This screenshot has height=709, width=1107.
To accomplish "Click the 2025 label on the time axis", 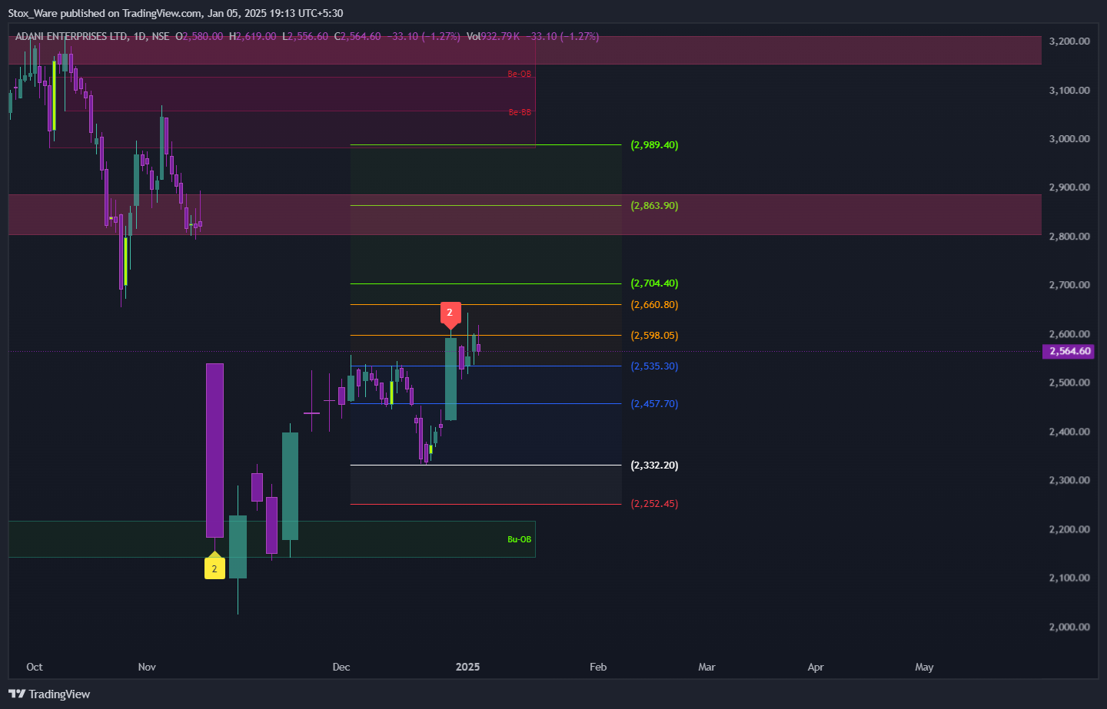I will point(467,667).
